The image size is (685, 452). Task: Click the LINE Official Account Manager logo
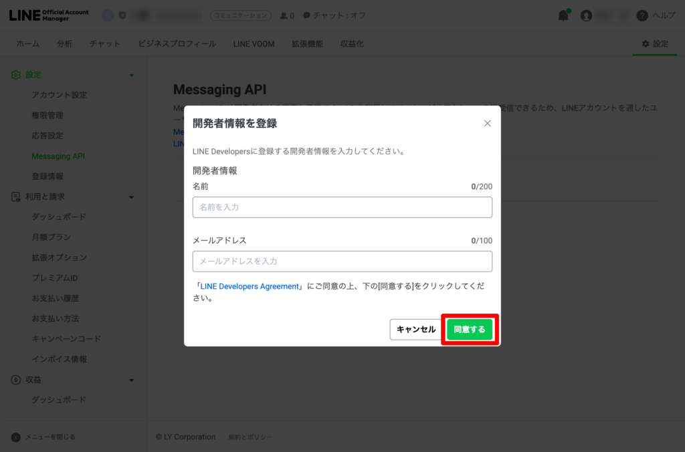pos(49,15)
